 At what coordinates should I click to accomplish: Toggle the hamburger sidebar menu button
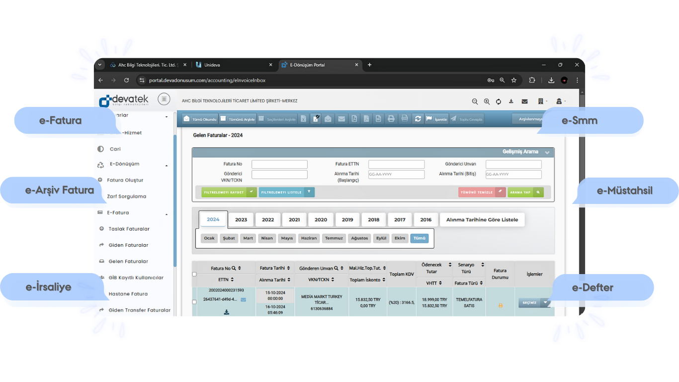164,99
